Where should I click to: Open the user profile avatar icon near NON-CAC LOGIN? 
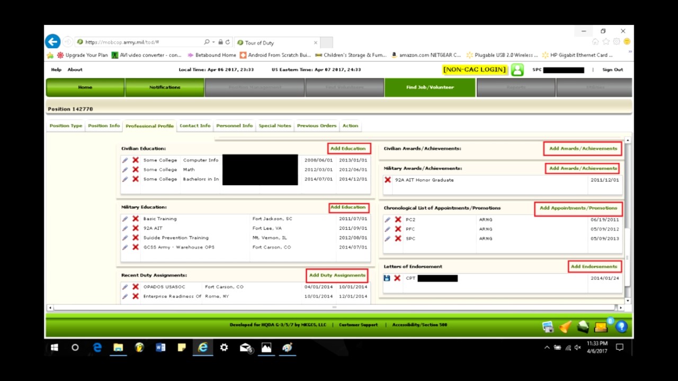tap(517, 69)
